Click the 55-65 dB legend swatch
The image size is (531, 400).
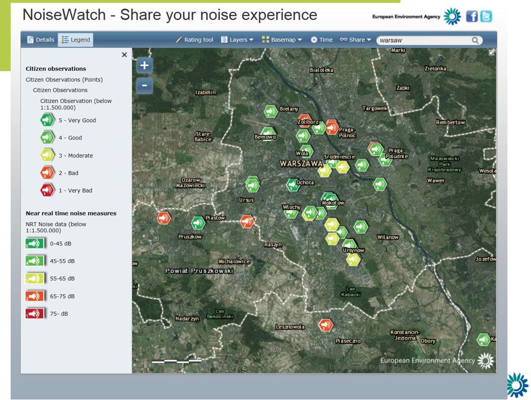click(34, 278)
